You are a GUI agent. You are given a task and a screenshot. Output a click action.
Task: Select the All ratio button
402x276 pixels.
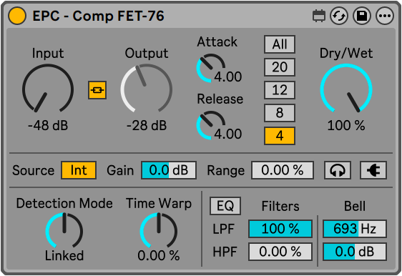[x=280, y=44]
